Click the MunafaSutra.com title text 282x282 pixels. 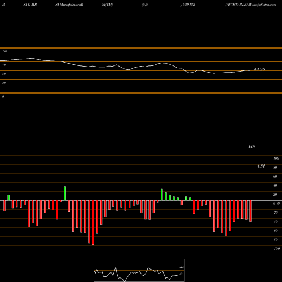click(262, 5)
